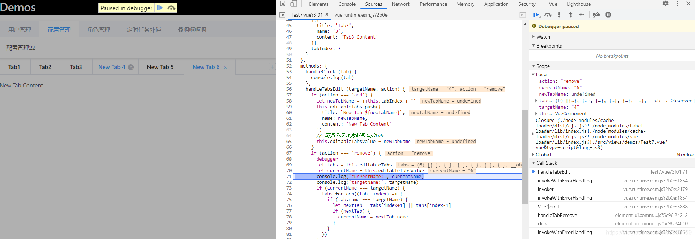Click the code editor vertical scrollbar thumb
695x239 pixels.
click(x=525, y=157)
